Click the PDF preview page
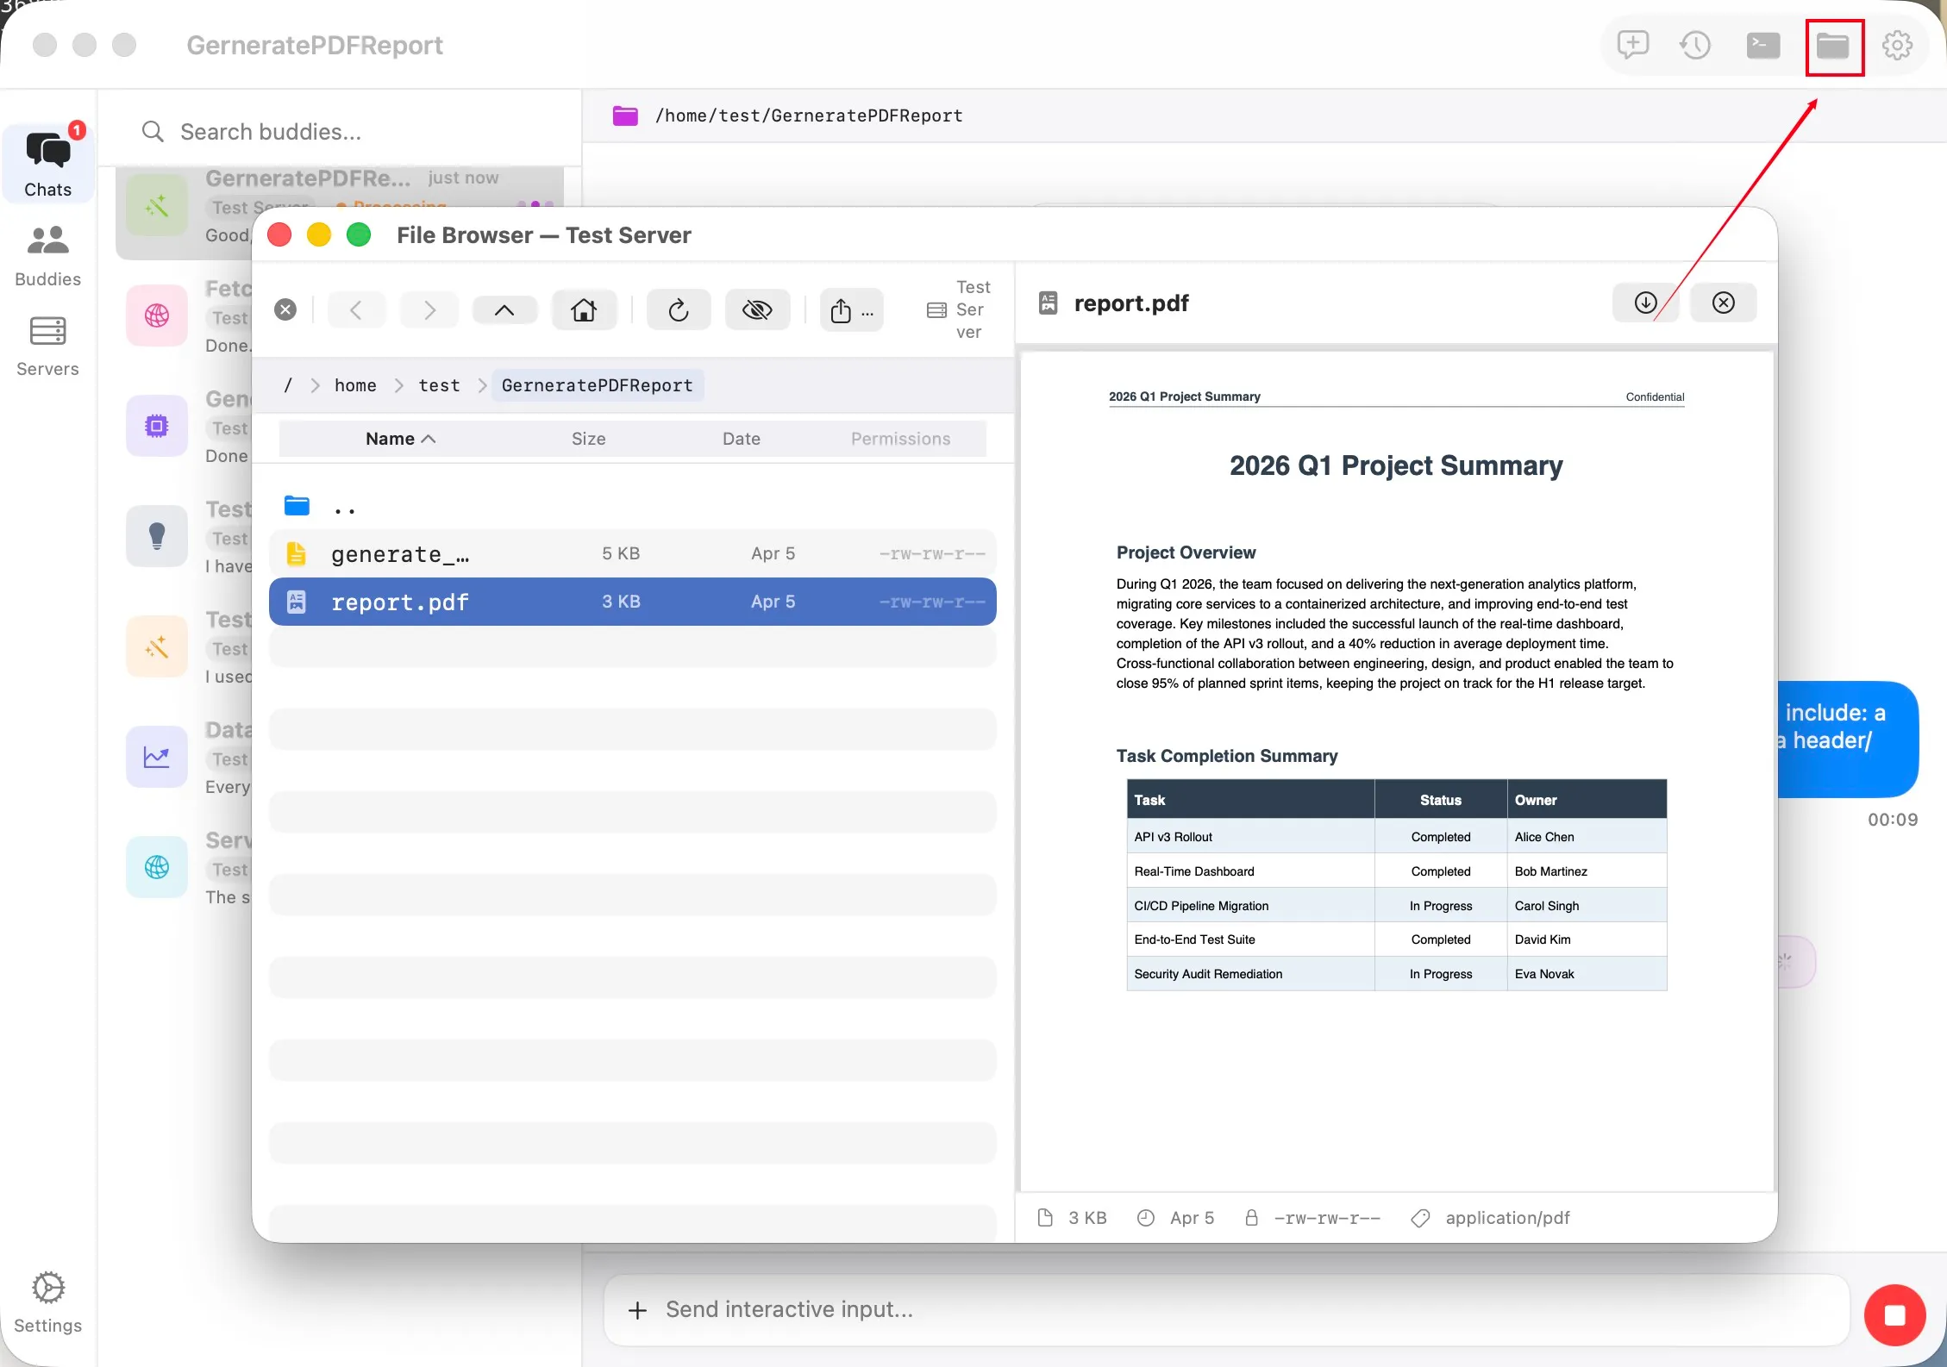Screen dimensions: 1947x1367 click(x=1396, y=771)
